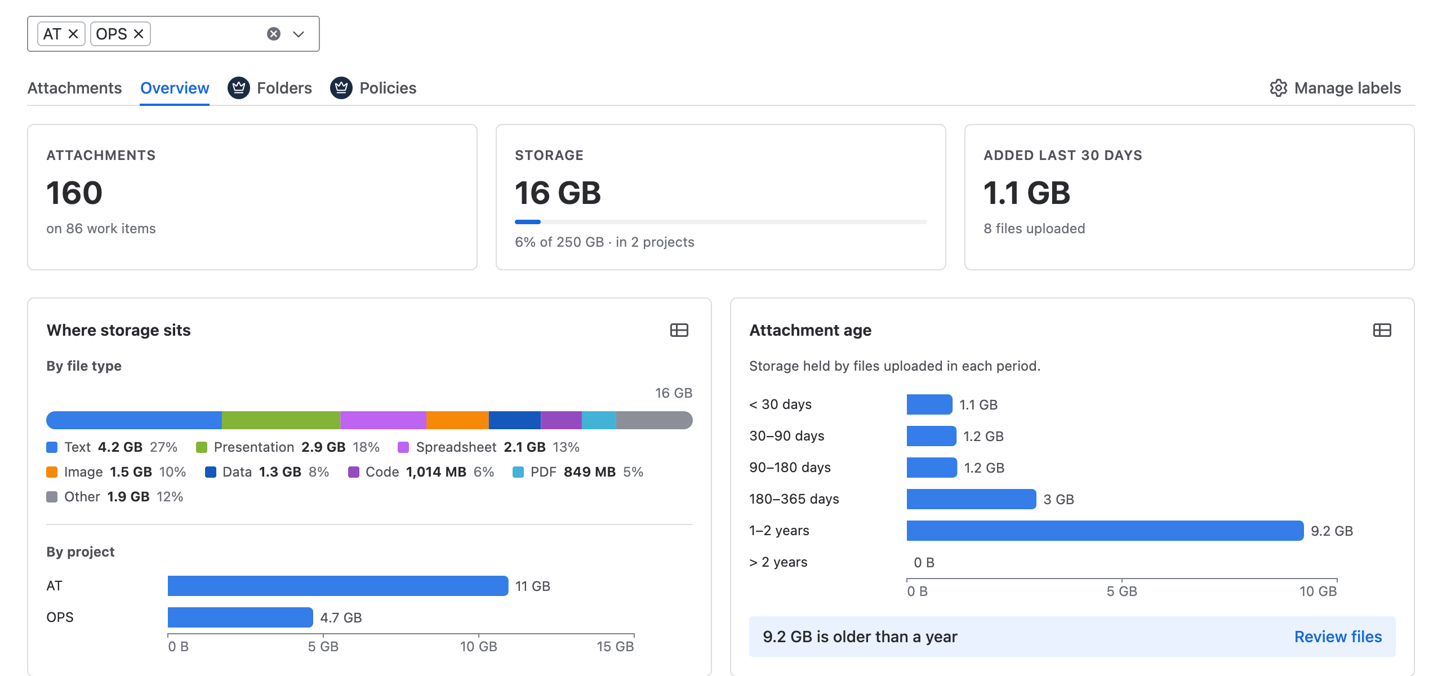Click the Review files link
This screenshot has height=676, width=1442.
[x=1338, y=637]
